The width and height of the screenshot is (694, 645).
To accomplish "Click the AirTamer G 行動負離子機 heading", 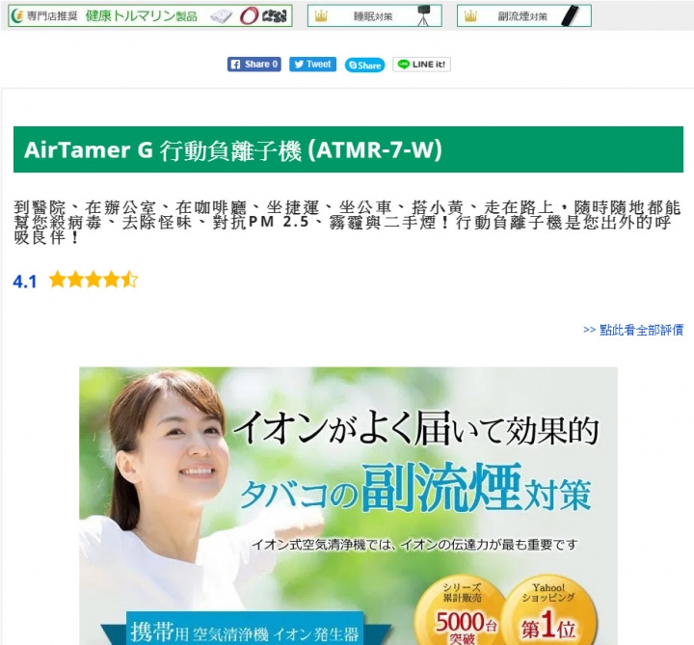I will point(348,149).
